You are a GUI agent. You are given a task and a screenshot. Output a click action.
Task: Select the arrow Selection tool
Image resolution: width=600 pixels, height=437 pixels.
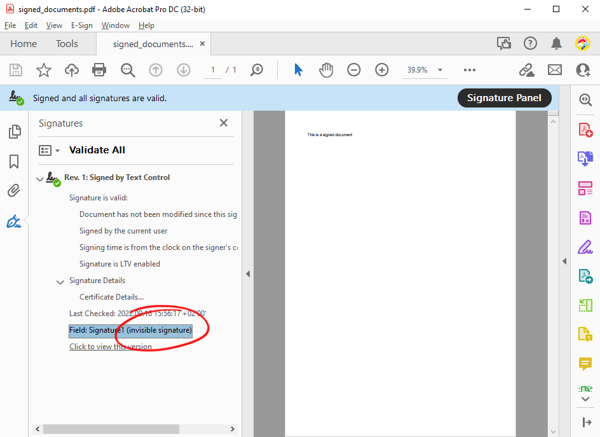tap(299, 70)
